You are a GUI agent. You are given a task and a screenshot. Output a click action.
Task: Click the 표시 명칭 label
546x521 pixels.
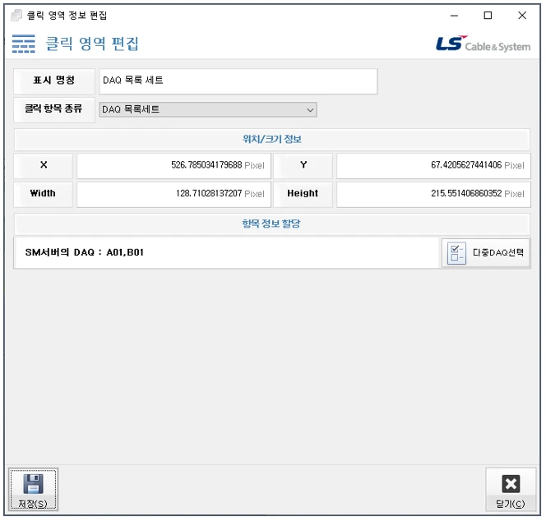click(54, 81)
